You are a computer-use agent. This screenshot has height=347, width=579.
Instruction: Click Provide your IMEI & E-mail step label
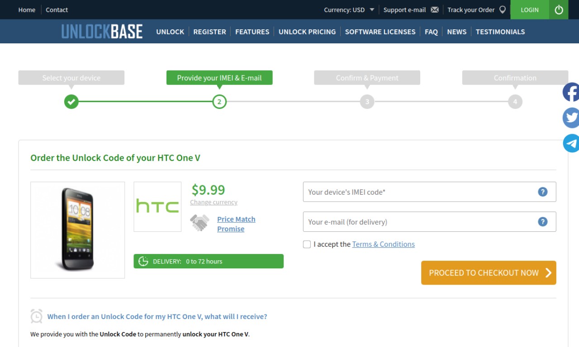[x=219, y=78]
